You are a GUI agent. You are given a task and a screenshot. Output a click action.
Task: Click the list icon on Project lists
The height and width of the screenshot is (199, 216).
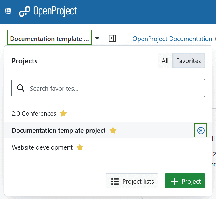pos(115,181)
